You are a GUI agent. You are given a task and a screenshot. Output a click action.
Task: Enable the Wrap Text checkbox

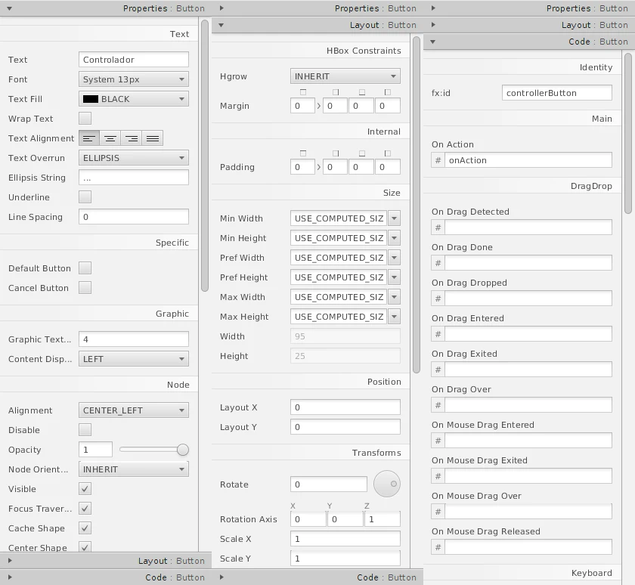click(x=85, y=119)
